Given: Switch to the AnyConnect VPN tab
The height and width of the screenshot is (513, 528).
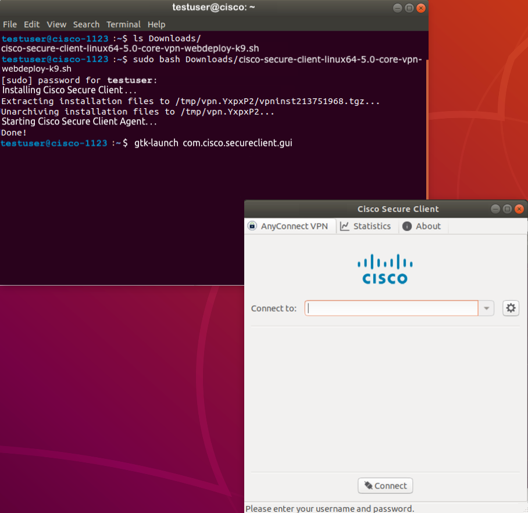Looking at the screenshot, I should pos(291,226).
